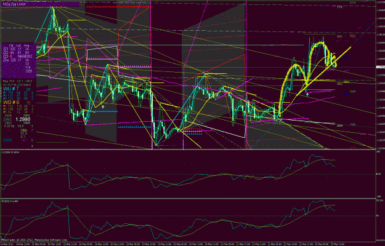Click the highlighted current price tag on price axis
Image resolution: width=385 pixels, height=246 pixels.
(380, 67)
